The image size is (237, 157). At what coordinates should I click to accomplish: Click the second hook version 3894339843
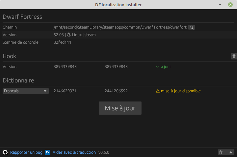pos(116,66)
